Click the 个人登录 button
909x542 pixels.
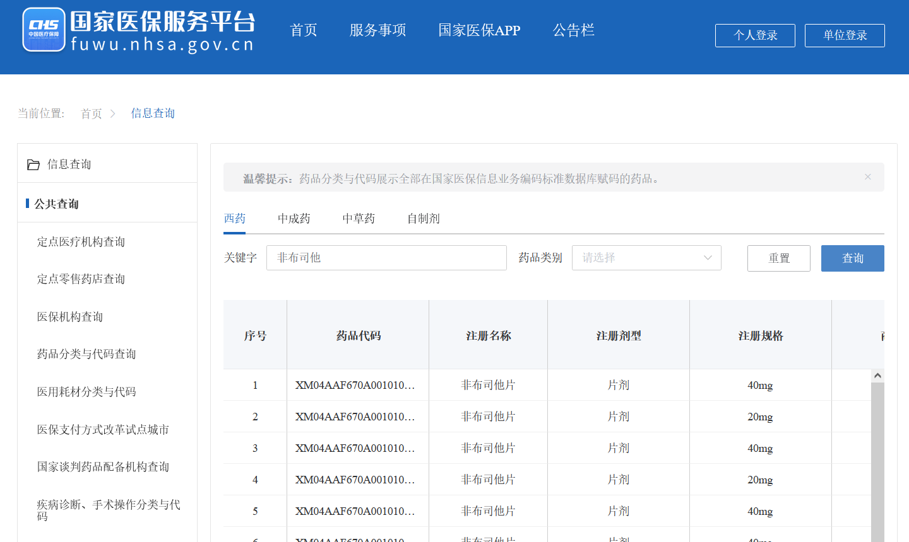[x=755, y=35]
